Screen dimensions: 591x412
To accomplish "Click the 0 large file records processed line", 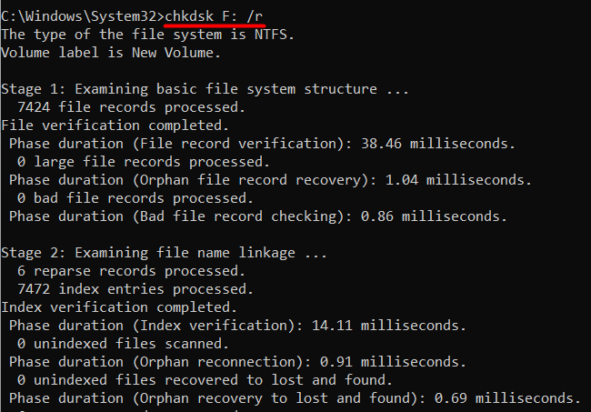I will point(144,162).
